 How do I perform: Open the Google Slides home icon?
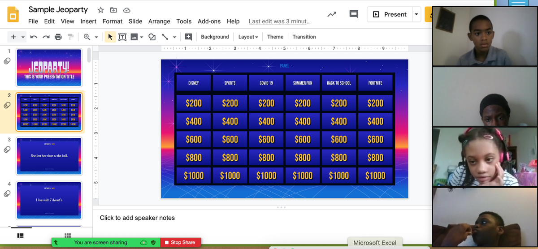13,14
